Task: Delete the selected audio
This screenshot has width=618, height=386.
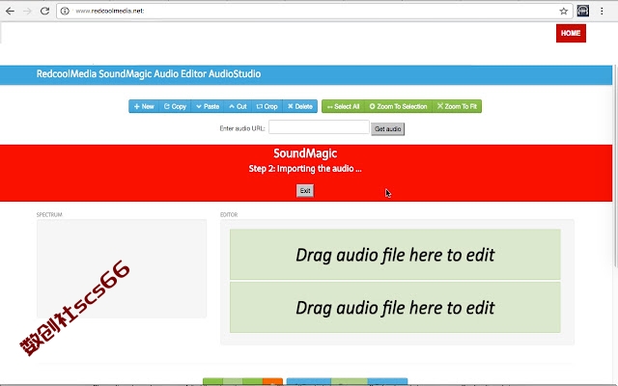Action: tap(300, 106)
